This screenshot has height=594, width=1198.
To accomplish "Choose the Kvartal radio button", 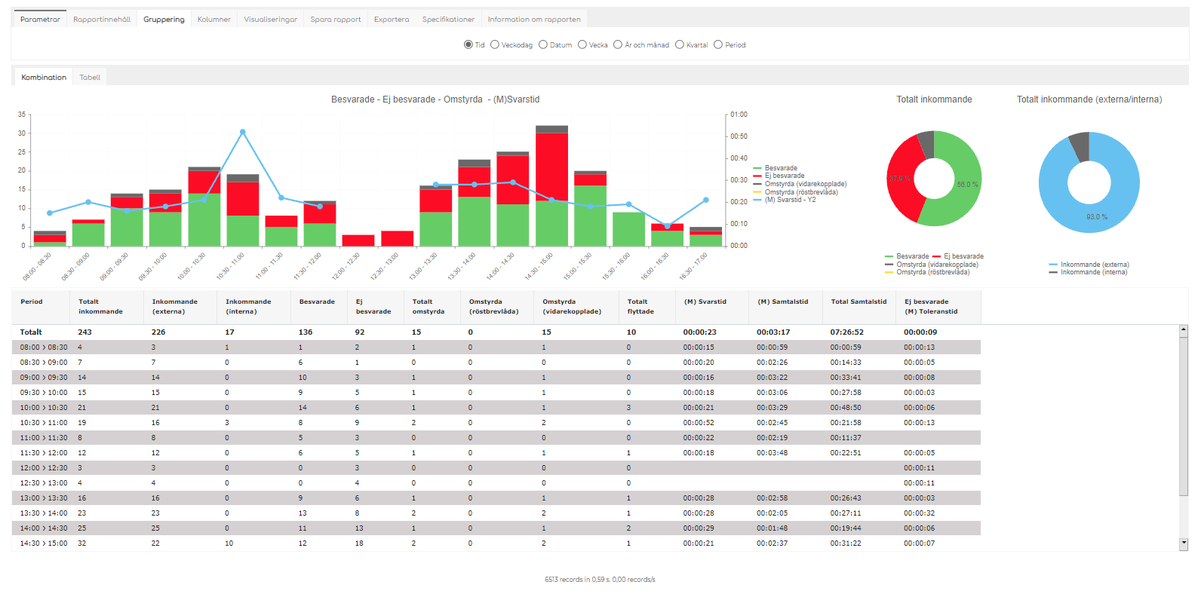I will (x=680, y=44).
